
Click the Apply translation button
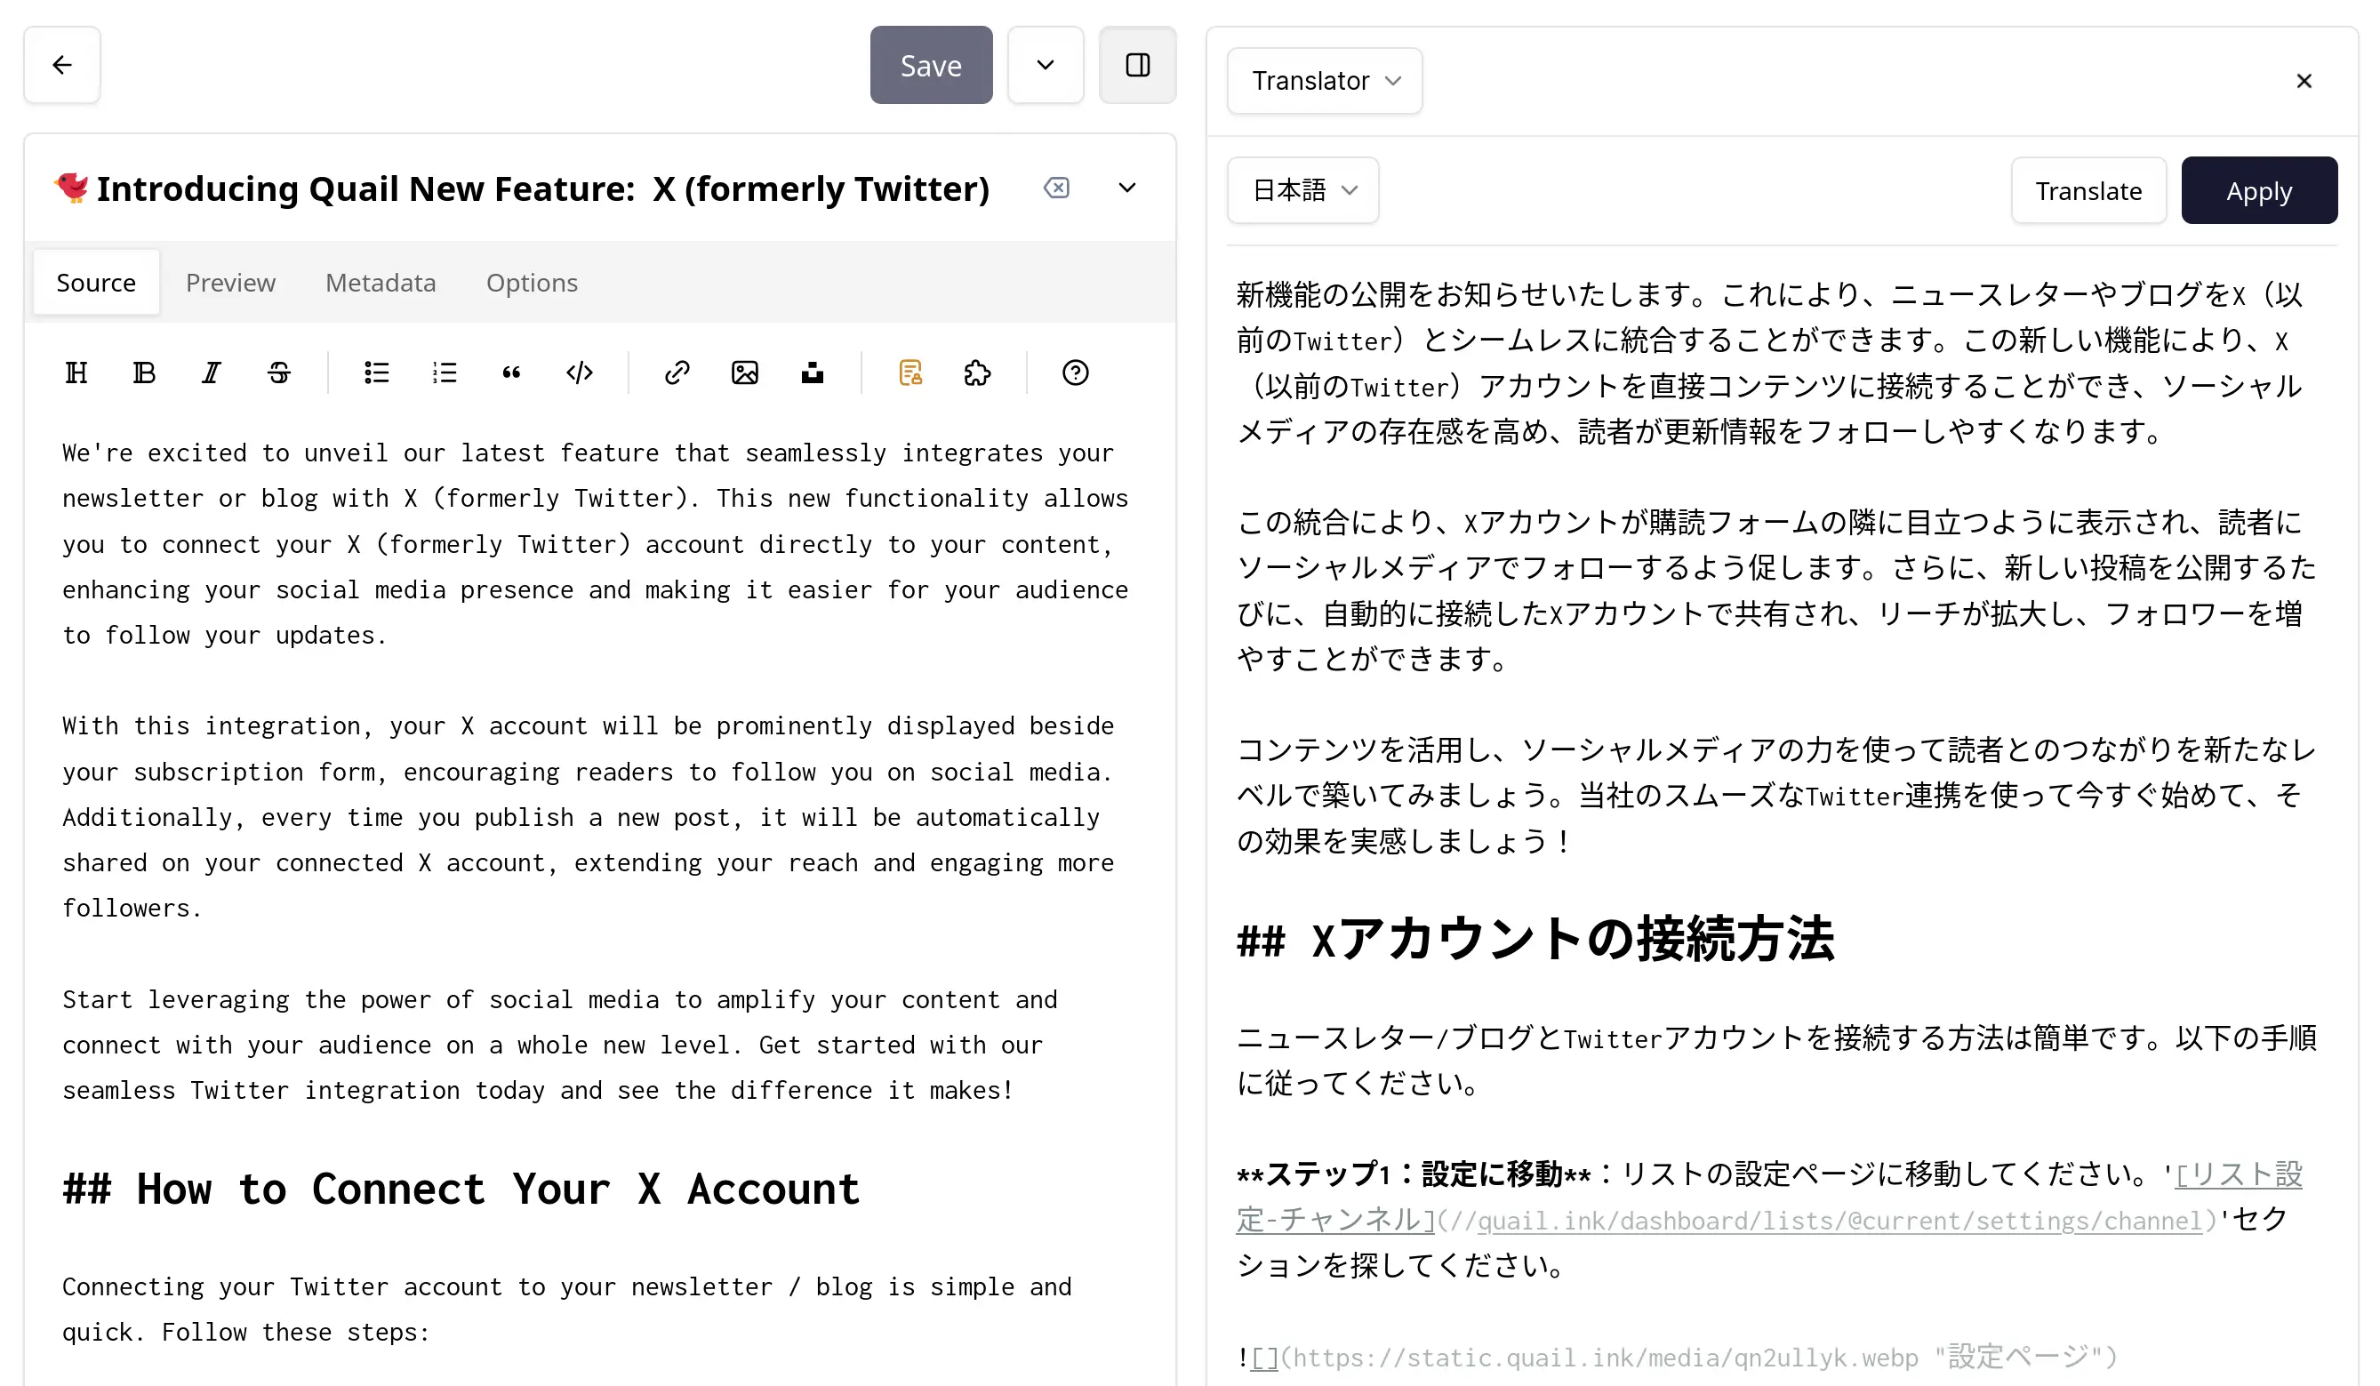(2260, 189)
